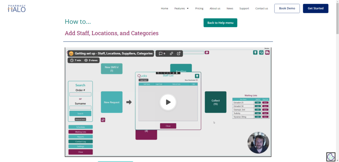The width and height of the screenshot is (339, 162).
Task: Play the Getting set up video
Action: [168, 102]
